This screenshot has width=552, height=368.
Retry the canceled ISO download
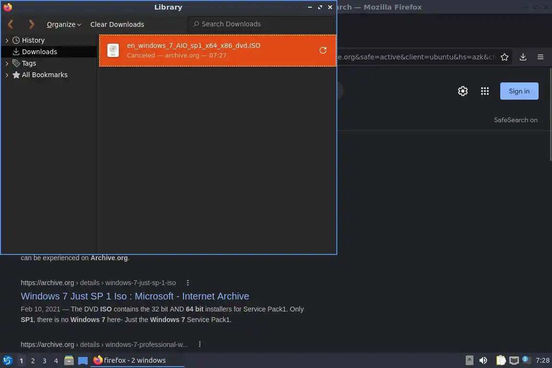(x=323, y=50)
